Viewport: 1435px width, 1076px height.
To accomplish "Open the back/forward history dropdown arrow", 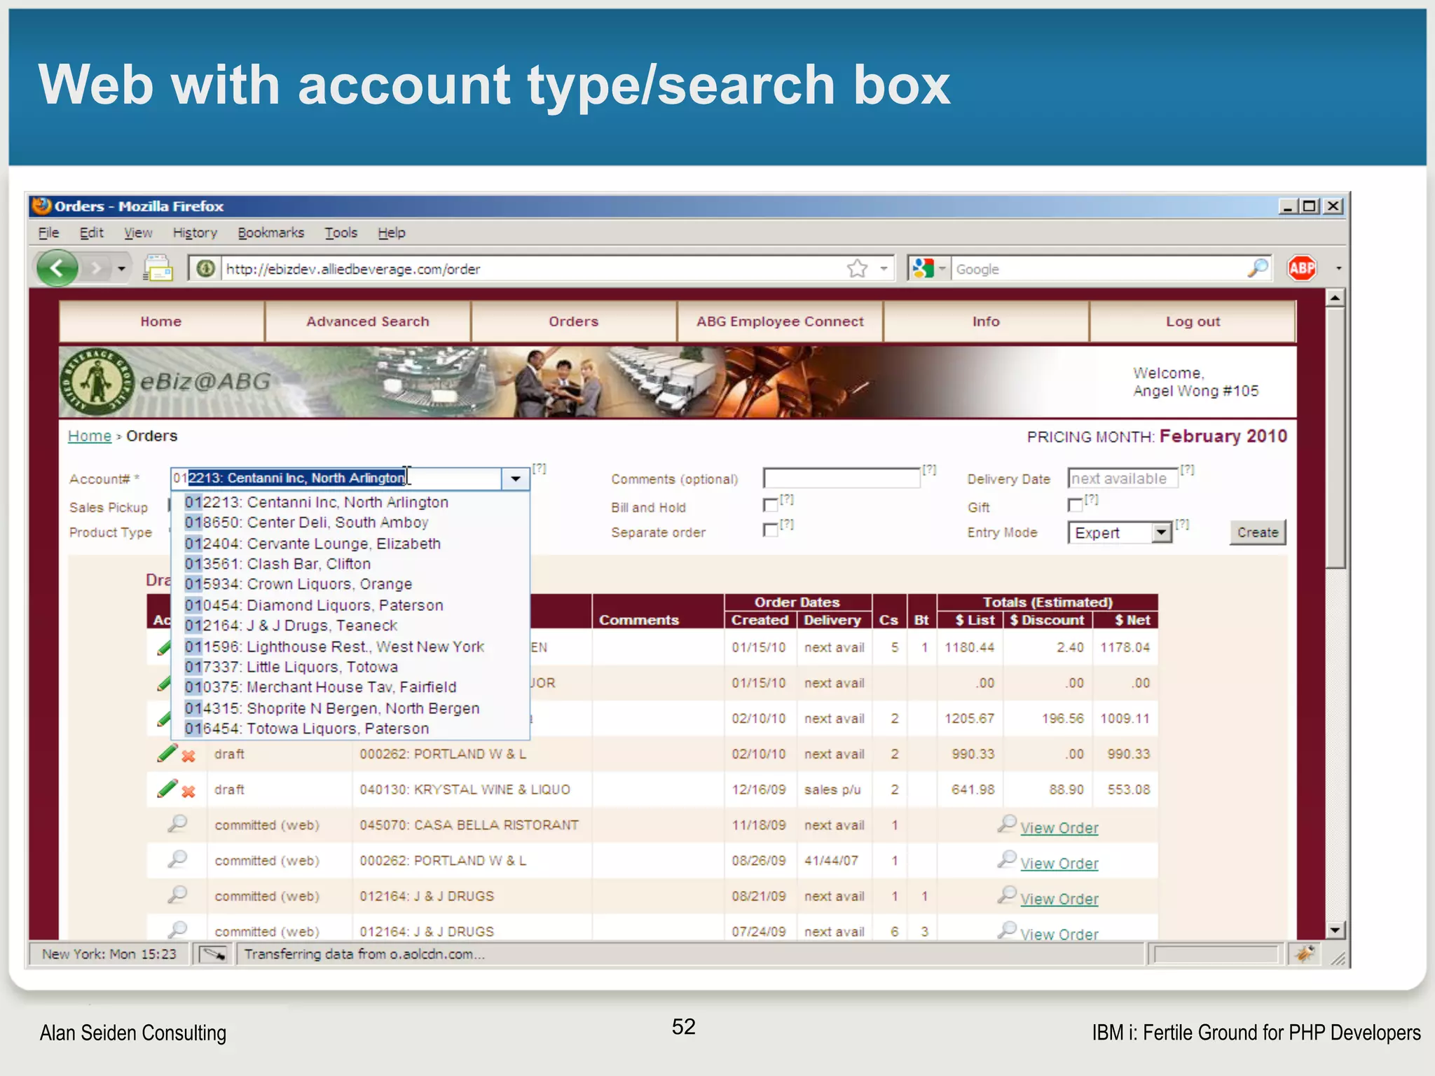I will (x=121, y=268).
